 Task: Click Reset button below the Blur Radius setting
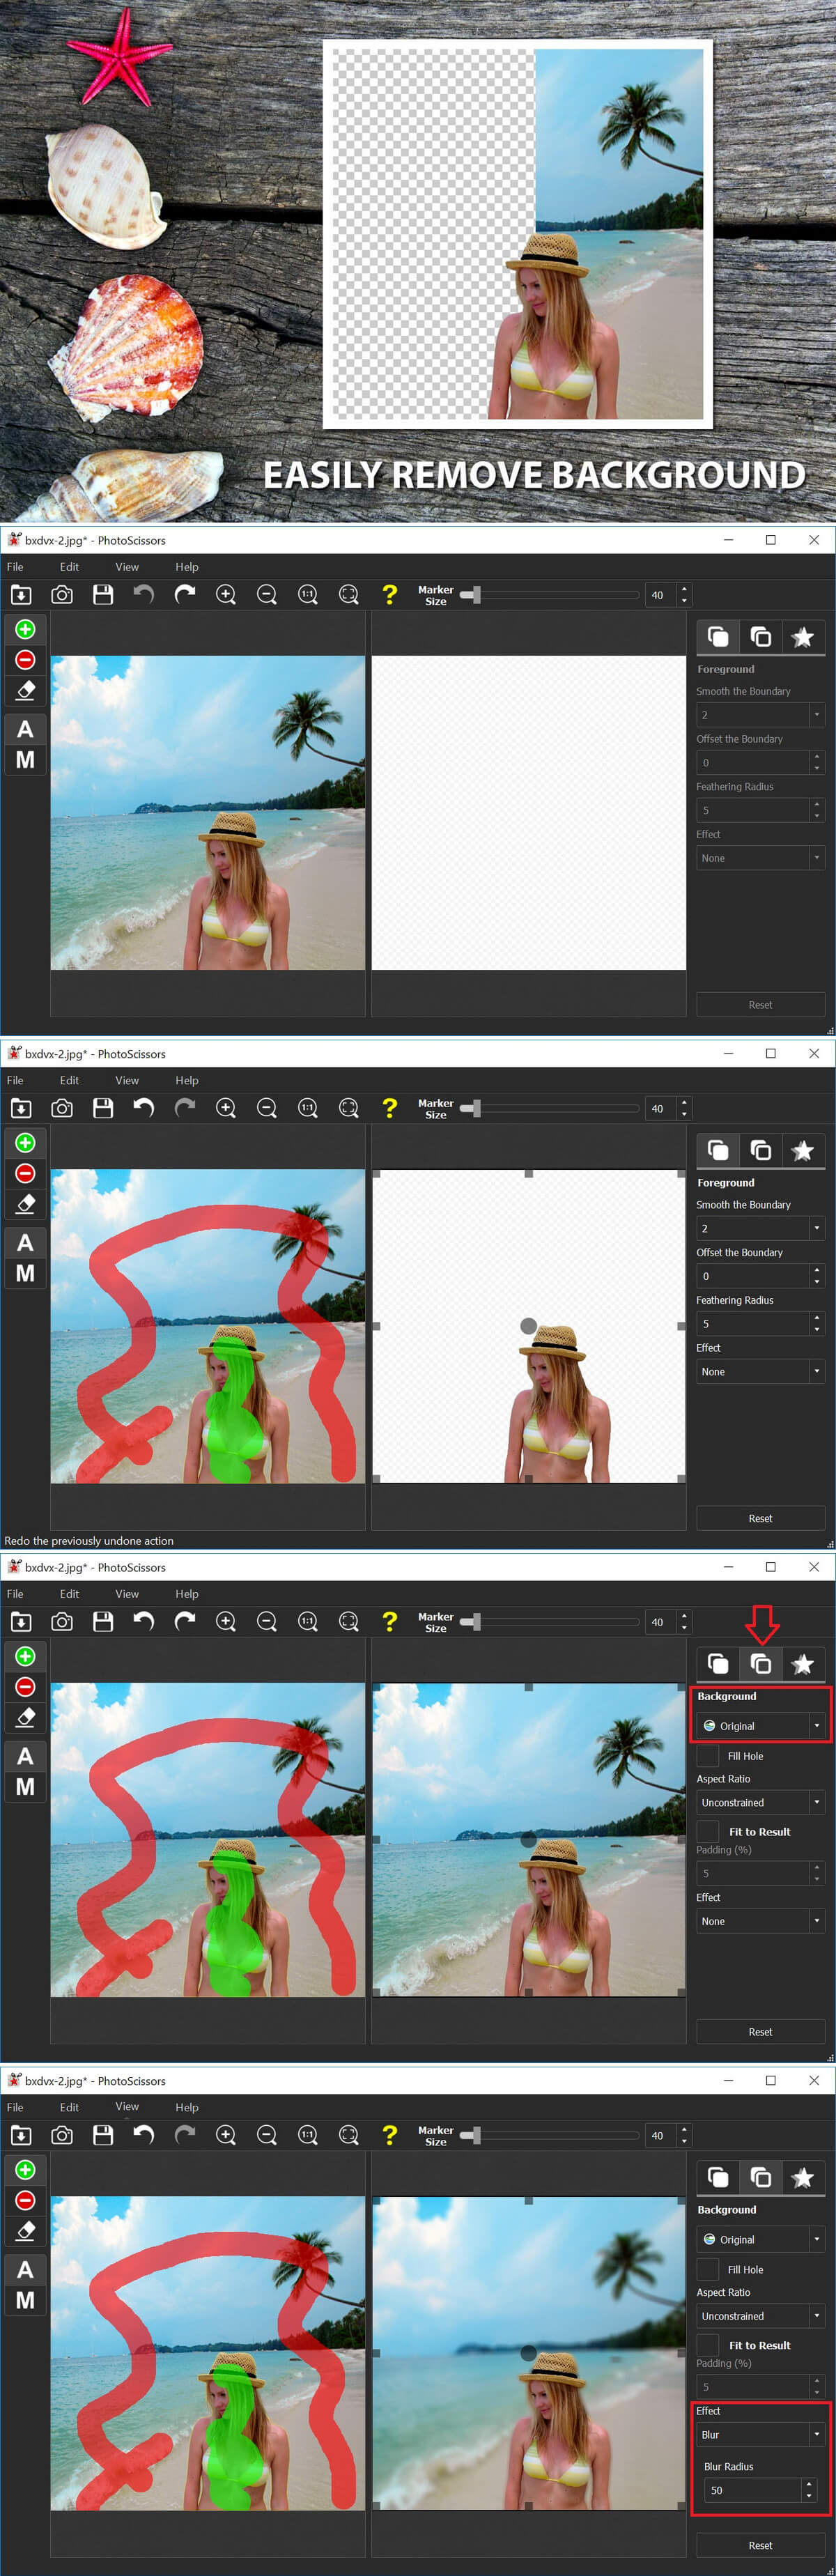760,2545
